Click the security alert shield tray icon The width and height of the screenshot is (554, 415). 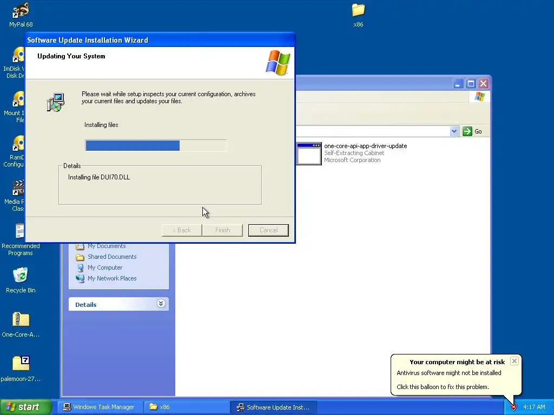click(x=513, y=407)
